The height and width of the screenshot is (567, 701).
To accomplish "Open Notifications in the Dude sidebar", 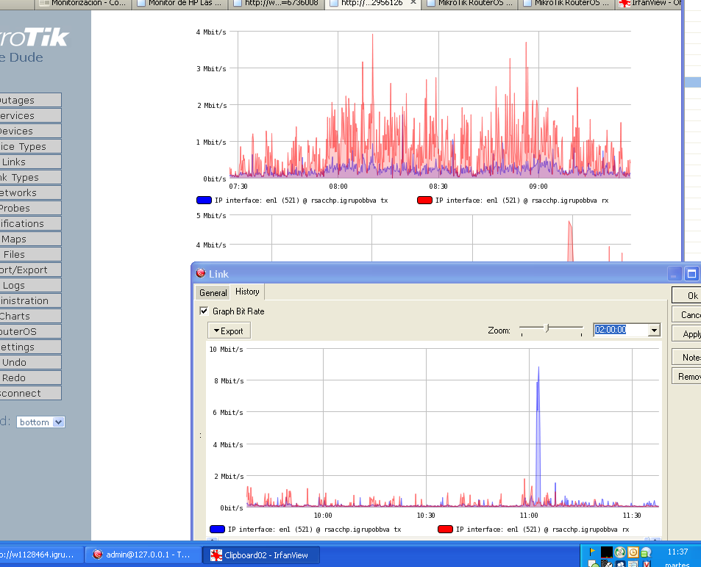I will (30, 223).
